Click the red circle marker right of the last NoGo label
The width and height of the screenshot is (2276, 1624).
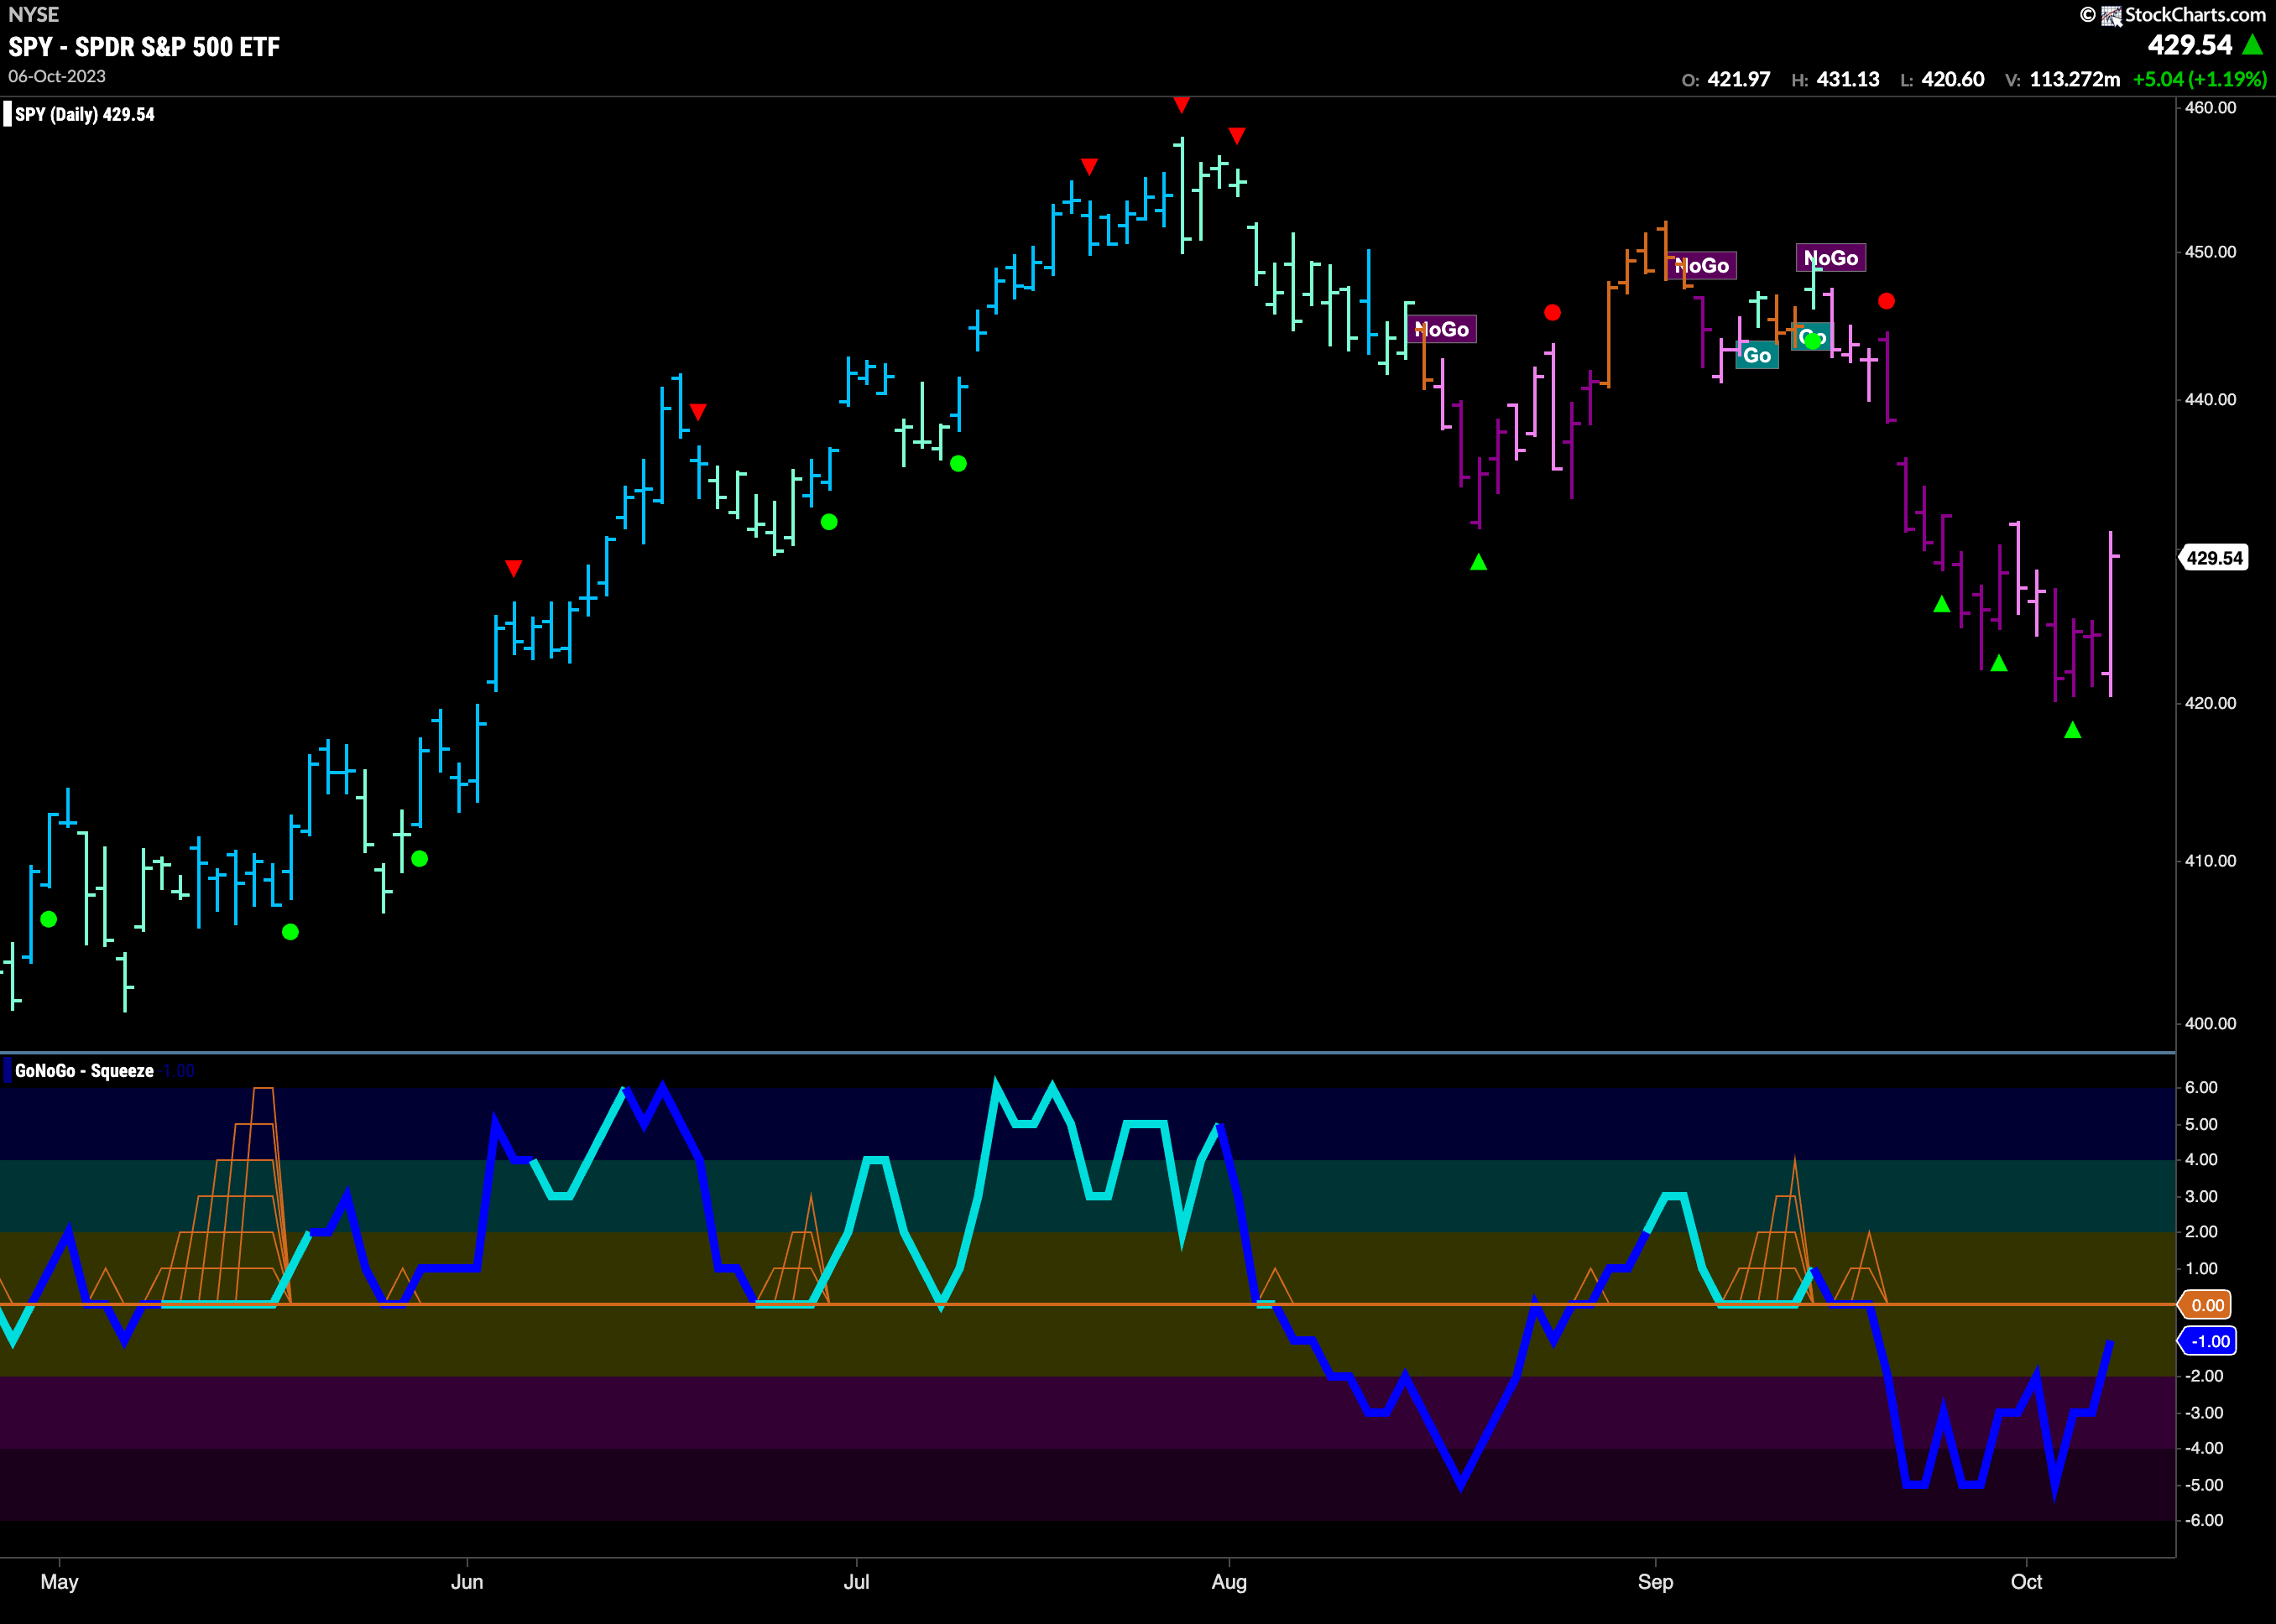click(1886, 301)
